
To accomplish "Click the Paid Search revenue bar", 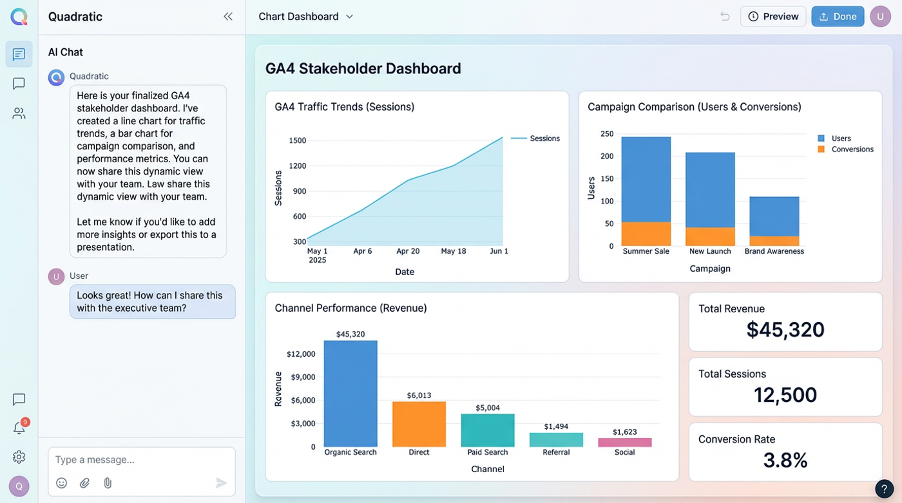I will coord(488,430).
